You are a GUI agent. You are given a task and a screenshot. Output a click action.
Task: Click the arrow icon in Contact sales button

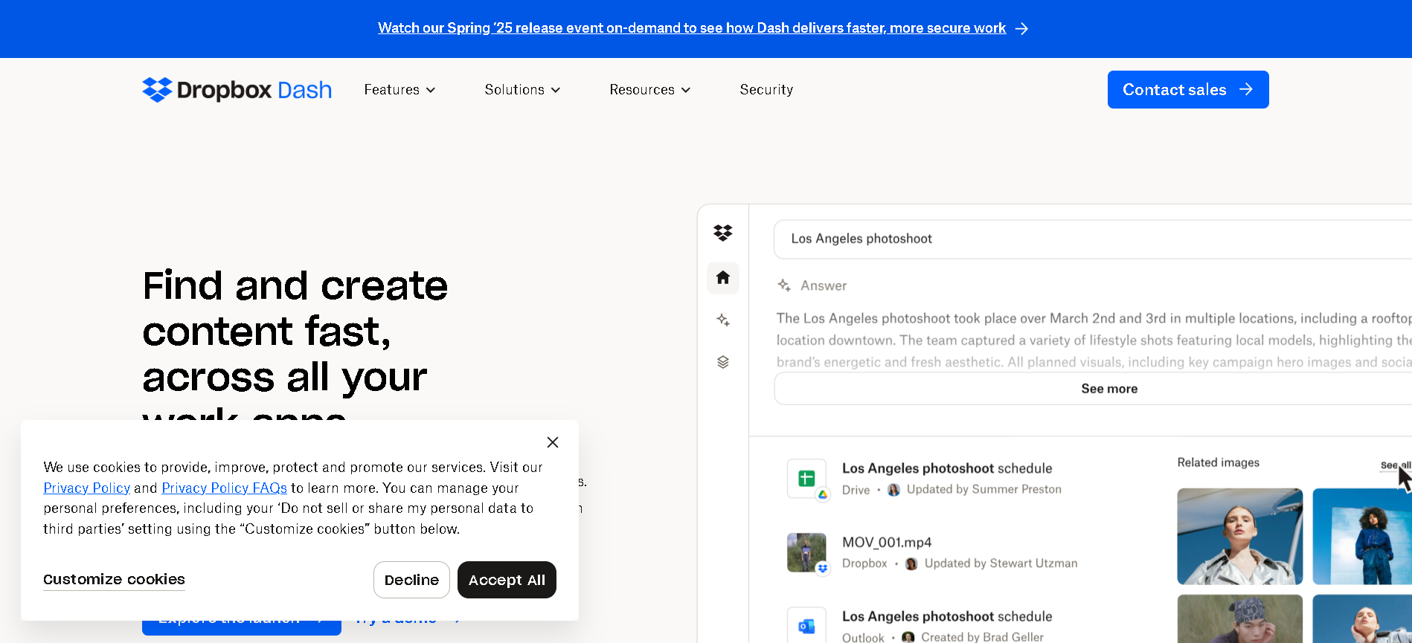[1246, 89]
